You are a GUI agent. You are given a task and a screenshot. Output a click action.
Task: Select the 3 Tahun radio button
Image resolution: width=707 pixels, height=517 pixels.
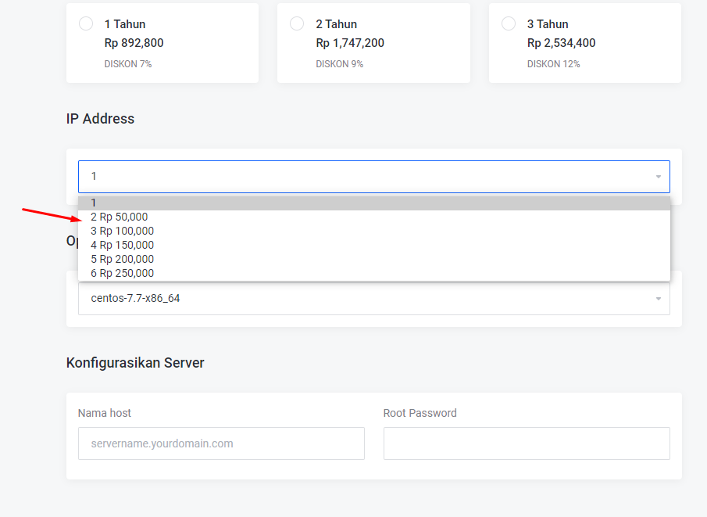pyautogui.click(x=509, y=23)
